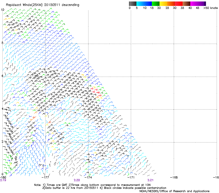This screenshot has width=219, height=193.
Task: Click the longitude "-171" axis label
Action: click(x=131, y=178)
